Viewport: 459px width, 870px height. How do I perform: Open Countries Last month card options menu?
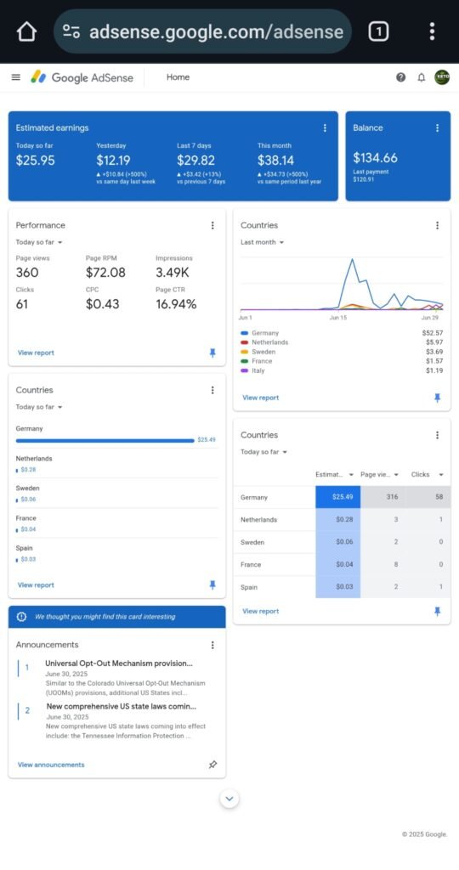click(x=438, y=225)
